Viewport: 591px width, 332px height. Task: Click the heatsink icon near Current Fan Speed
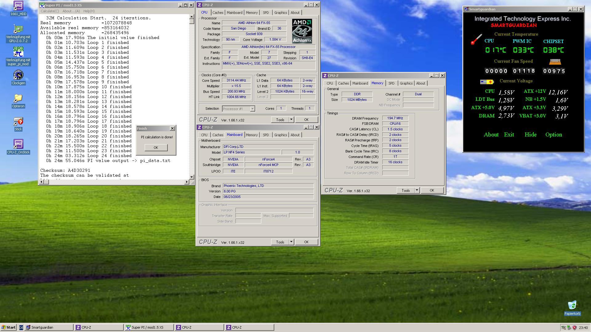coord(555,62)
